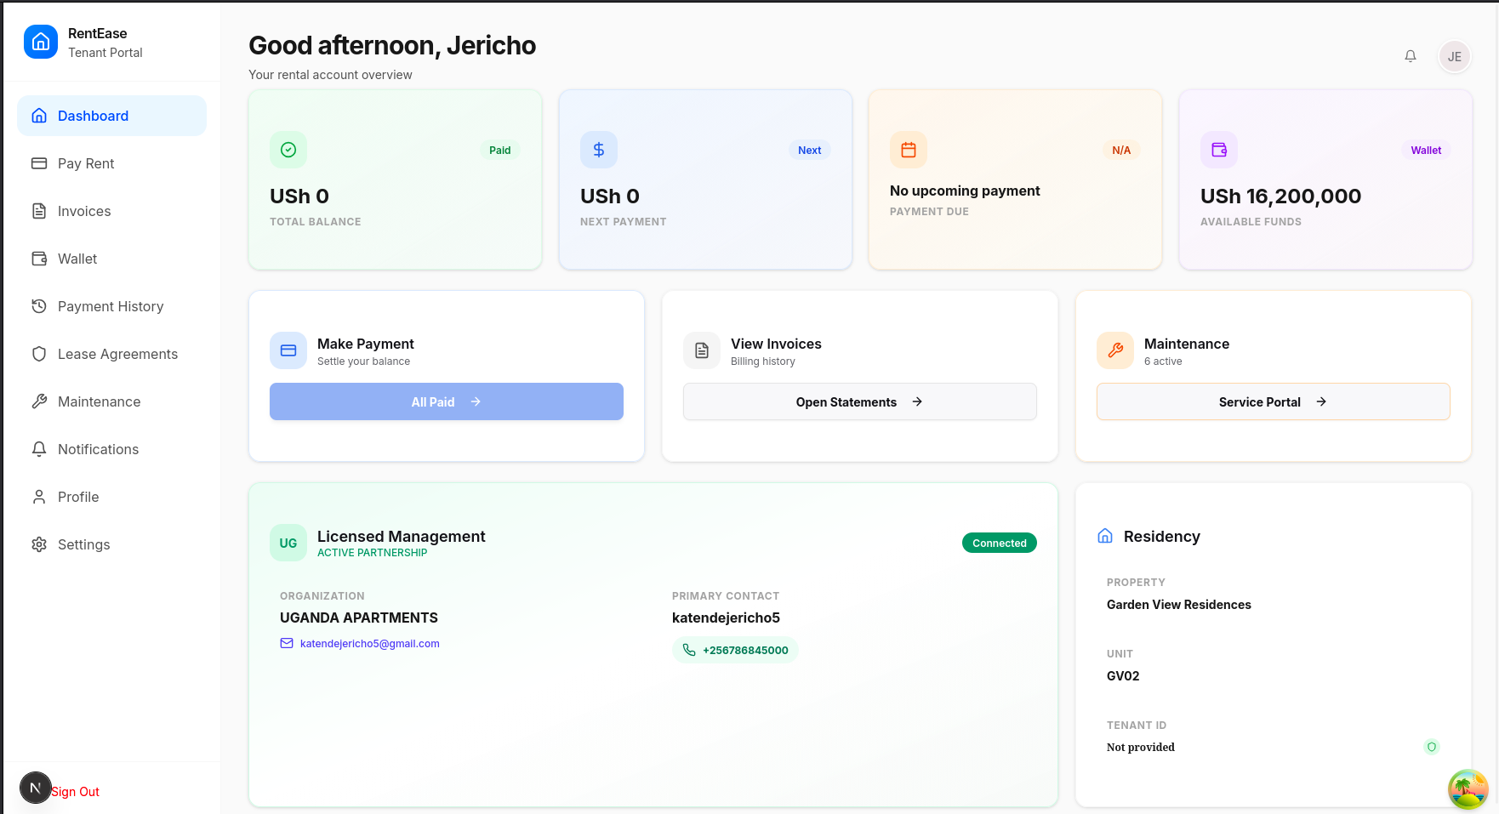Click the green checkmark icon on Total Balance card
Image resolution: width=1499 pixels, height=814 pixels.
coord(288,150)
